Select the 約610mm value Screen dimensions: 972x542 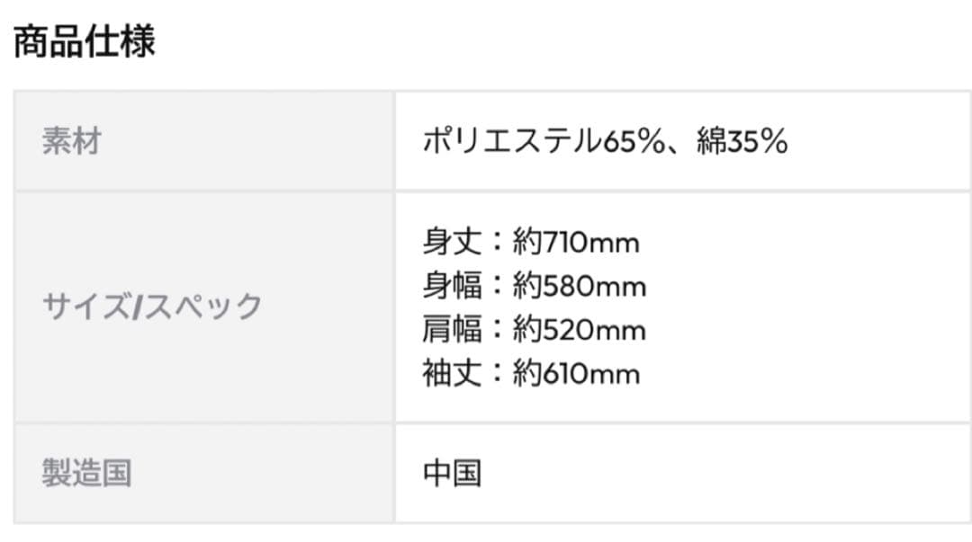point(577,373)
